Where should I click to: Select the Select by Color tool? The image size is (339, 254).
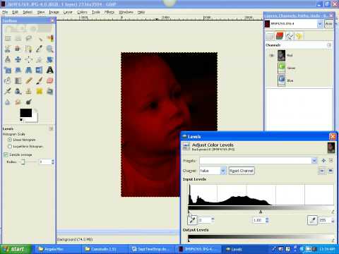(x=49, y=38)
